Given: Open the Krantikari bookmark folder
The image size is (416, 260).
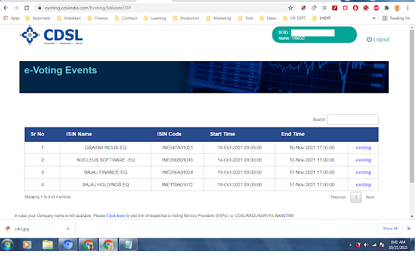Looking at the screenshot, I should tap(69, 18).
